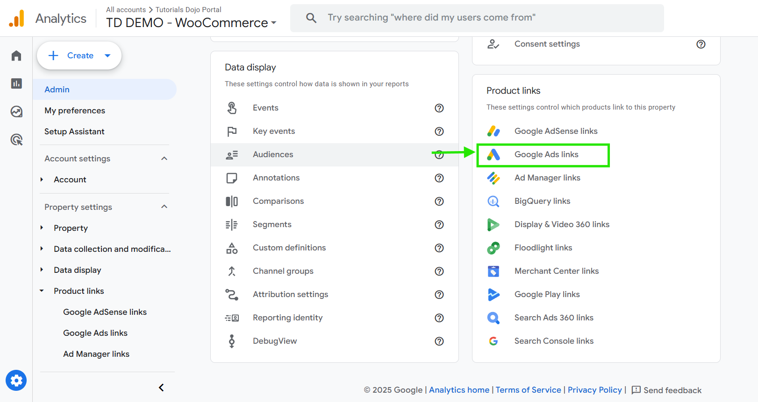The image size is (758, 402).
Task: Click the Floodlight logo icon
Action: point(493,248)
